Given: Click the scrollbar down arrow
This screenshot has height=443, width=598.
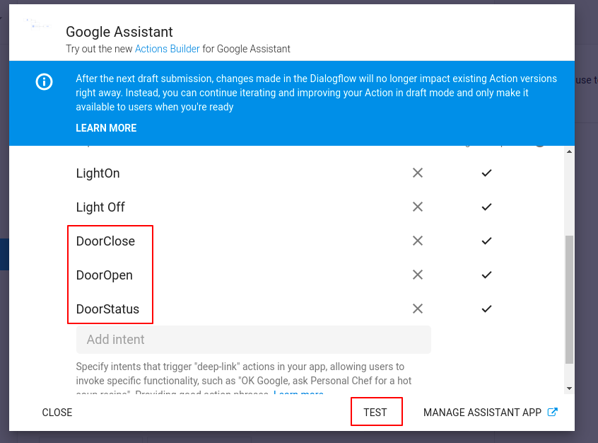Looking at the screenshot, I should [x=570, y=389].
